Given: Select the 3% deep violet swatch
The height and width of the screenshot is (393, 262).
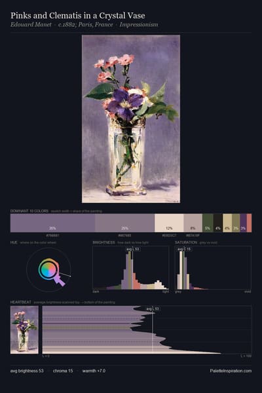Looking at the screenshot, I should pos(244,223).
